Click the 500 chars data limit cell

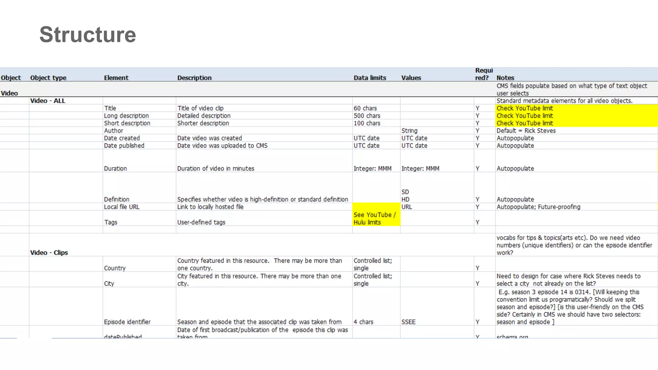tap(367, 116)
